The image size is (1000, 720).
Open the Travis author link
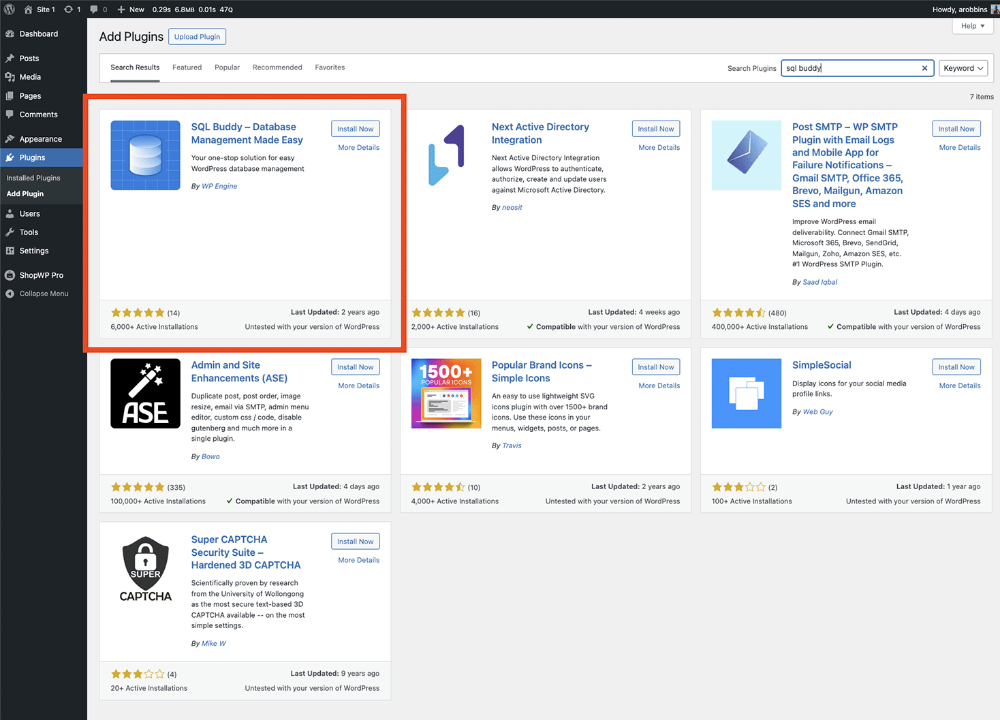(x=512, y=445)
